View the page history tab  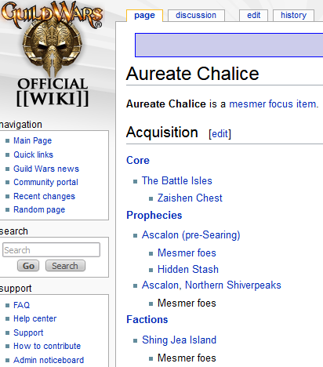(293, 16)
